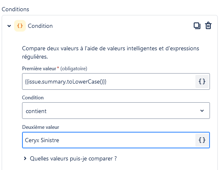This screenshot has height=170, width=222.
Task: Focus the Première valeur text field
Action: [109, 81]
